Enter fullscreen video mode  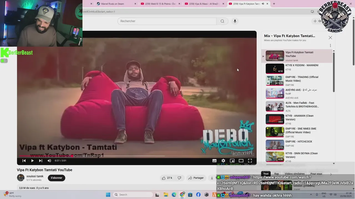point(250,161)
